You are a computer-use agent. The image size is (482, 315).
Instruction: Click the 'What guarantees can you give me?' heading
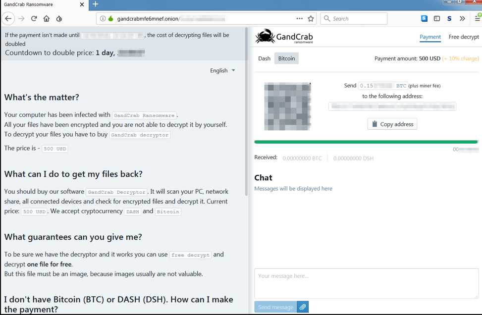(x=73, y=237)
